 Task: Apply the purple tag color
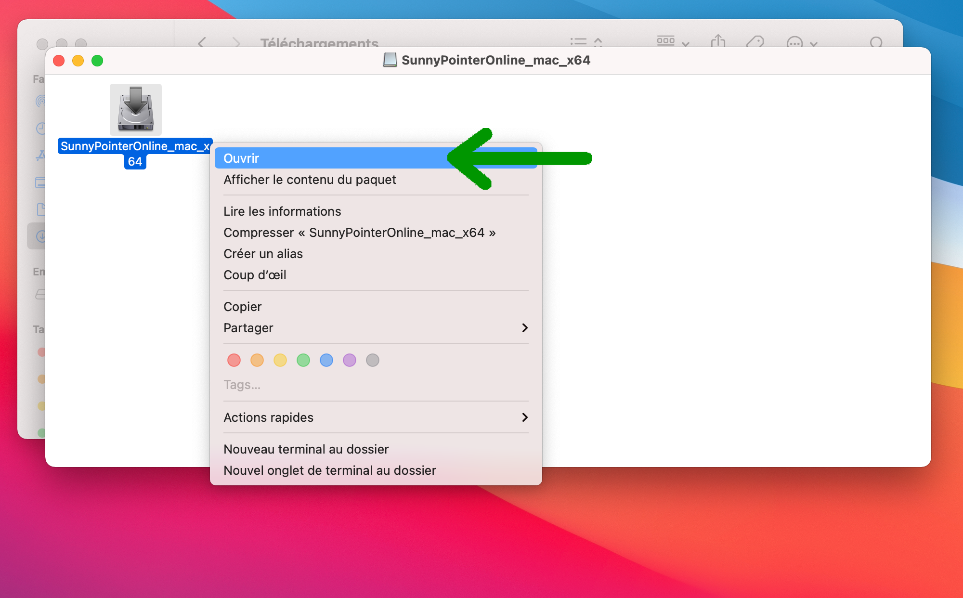(x=350, y=360)
